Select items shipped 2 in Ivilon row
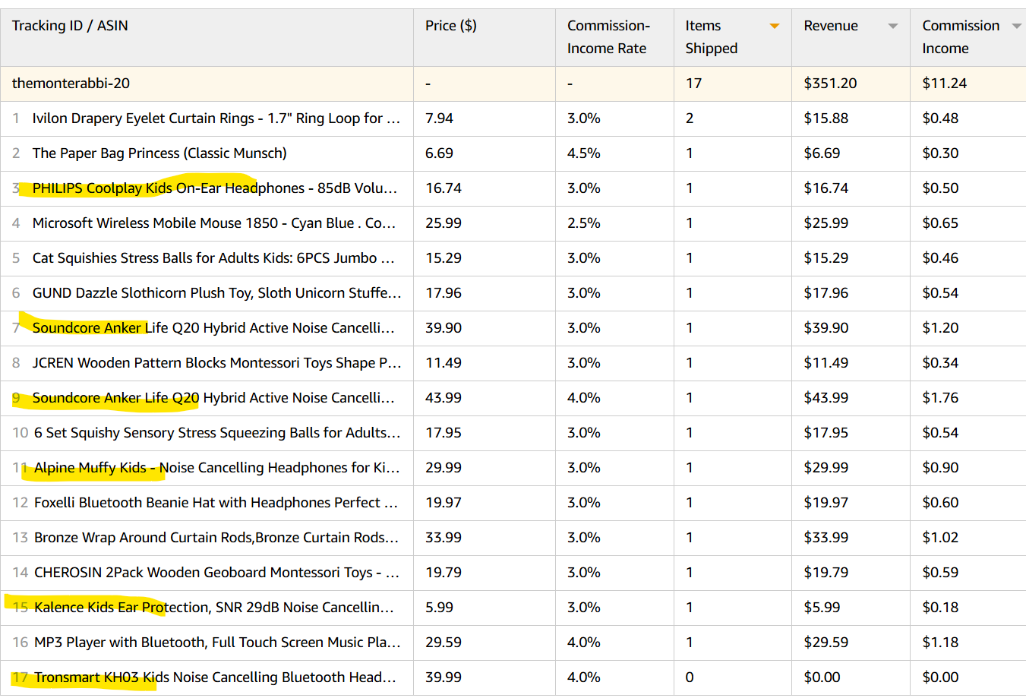The height and width of the screenshot is (698, 1026). (x=690, y=118)
